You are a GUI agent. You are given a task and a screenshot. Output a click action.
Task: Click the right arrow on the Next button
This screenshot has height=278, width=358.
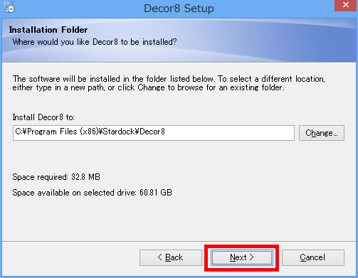pyautogui.click(x=251, y=257)
